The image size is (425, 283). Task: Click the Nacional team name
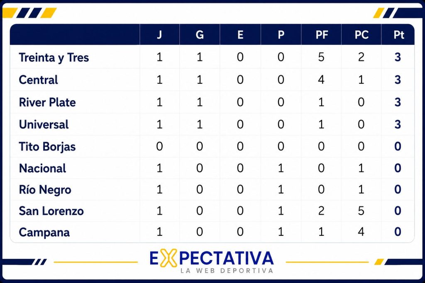click(43, 168)
